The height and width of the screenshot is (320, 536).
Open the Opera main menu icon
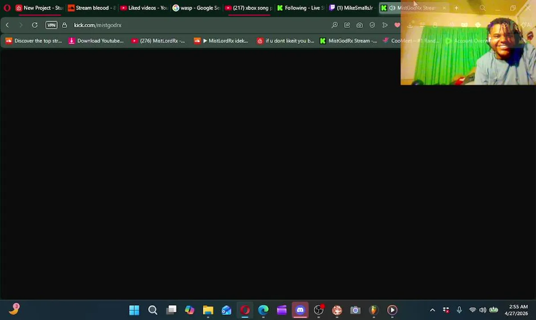7,8
